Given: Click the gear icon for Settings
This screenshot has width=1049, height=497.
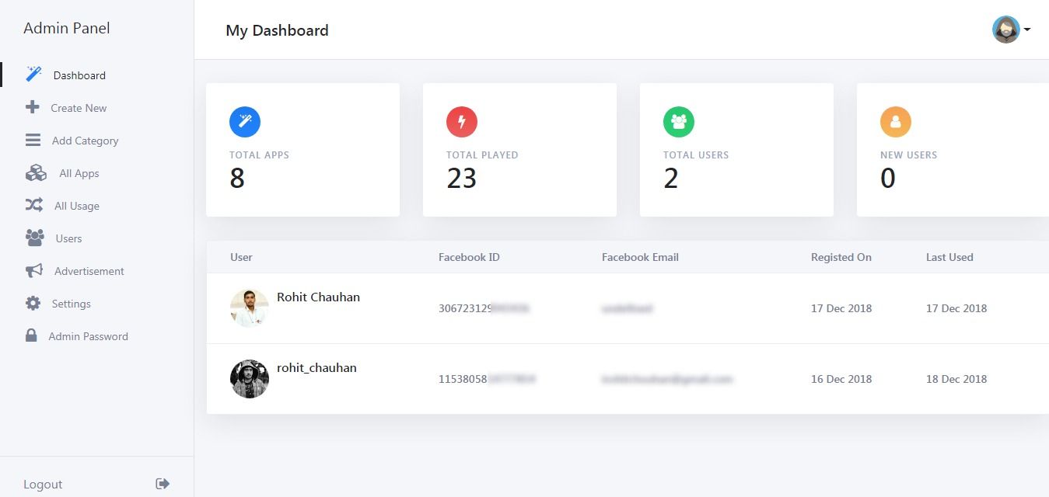Looking at the screenshot, I should pyautogui.click(x=33, y=303).
